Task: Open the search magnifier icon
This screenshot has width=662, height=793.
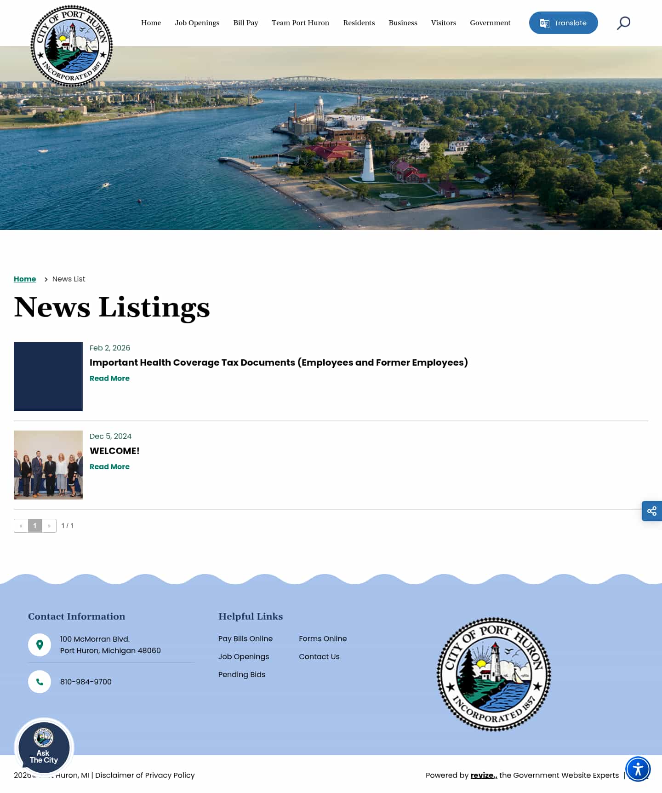Action: click(623, 23)
